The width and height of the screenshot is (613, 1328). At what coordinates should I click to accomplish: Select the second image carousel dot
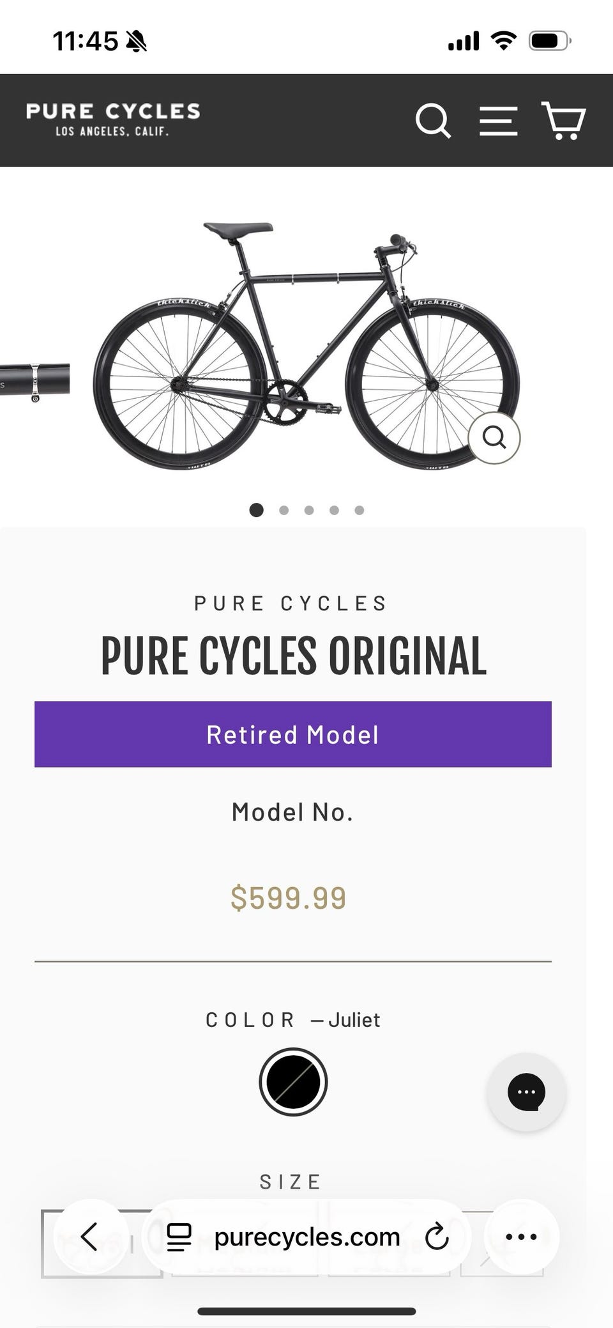[284, 510]
